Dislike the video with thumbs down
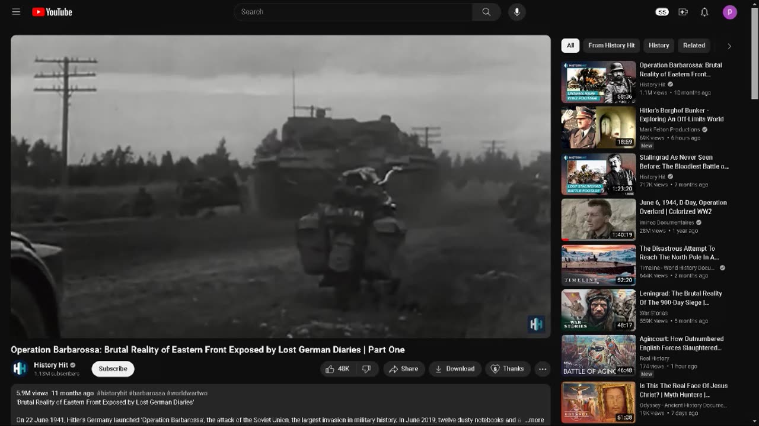Viewport: 759px width, 426px height. pyautogui.click(x=366, y=369)
